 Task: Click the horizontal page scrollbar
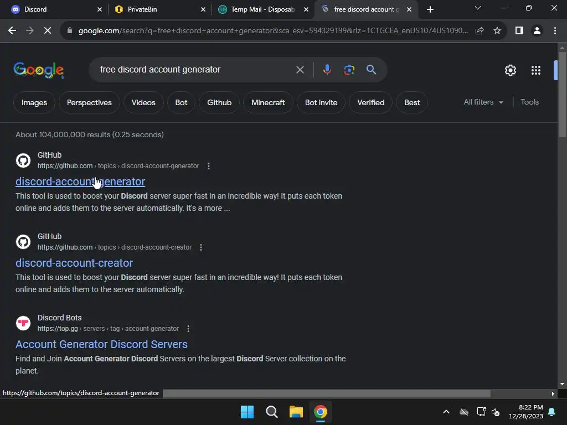click(327, 393)
